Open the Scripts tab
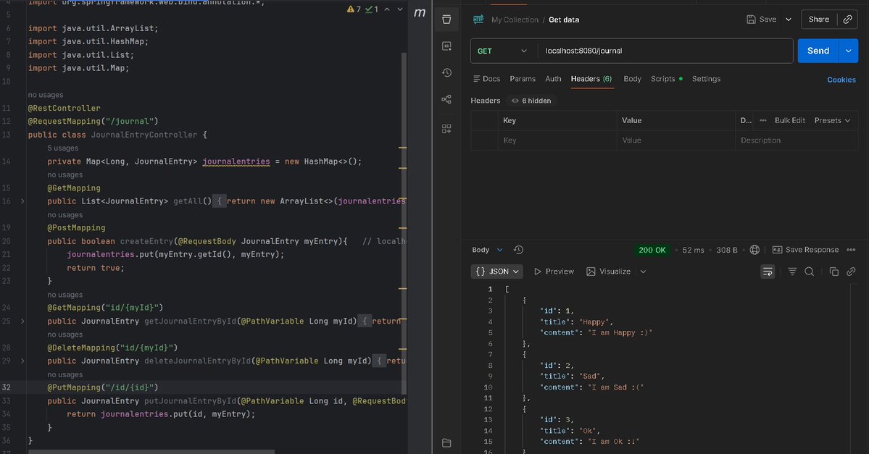 click(666, 79)
